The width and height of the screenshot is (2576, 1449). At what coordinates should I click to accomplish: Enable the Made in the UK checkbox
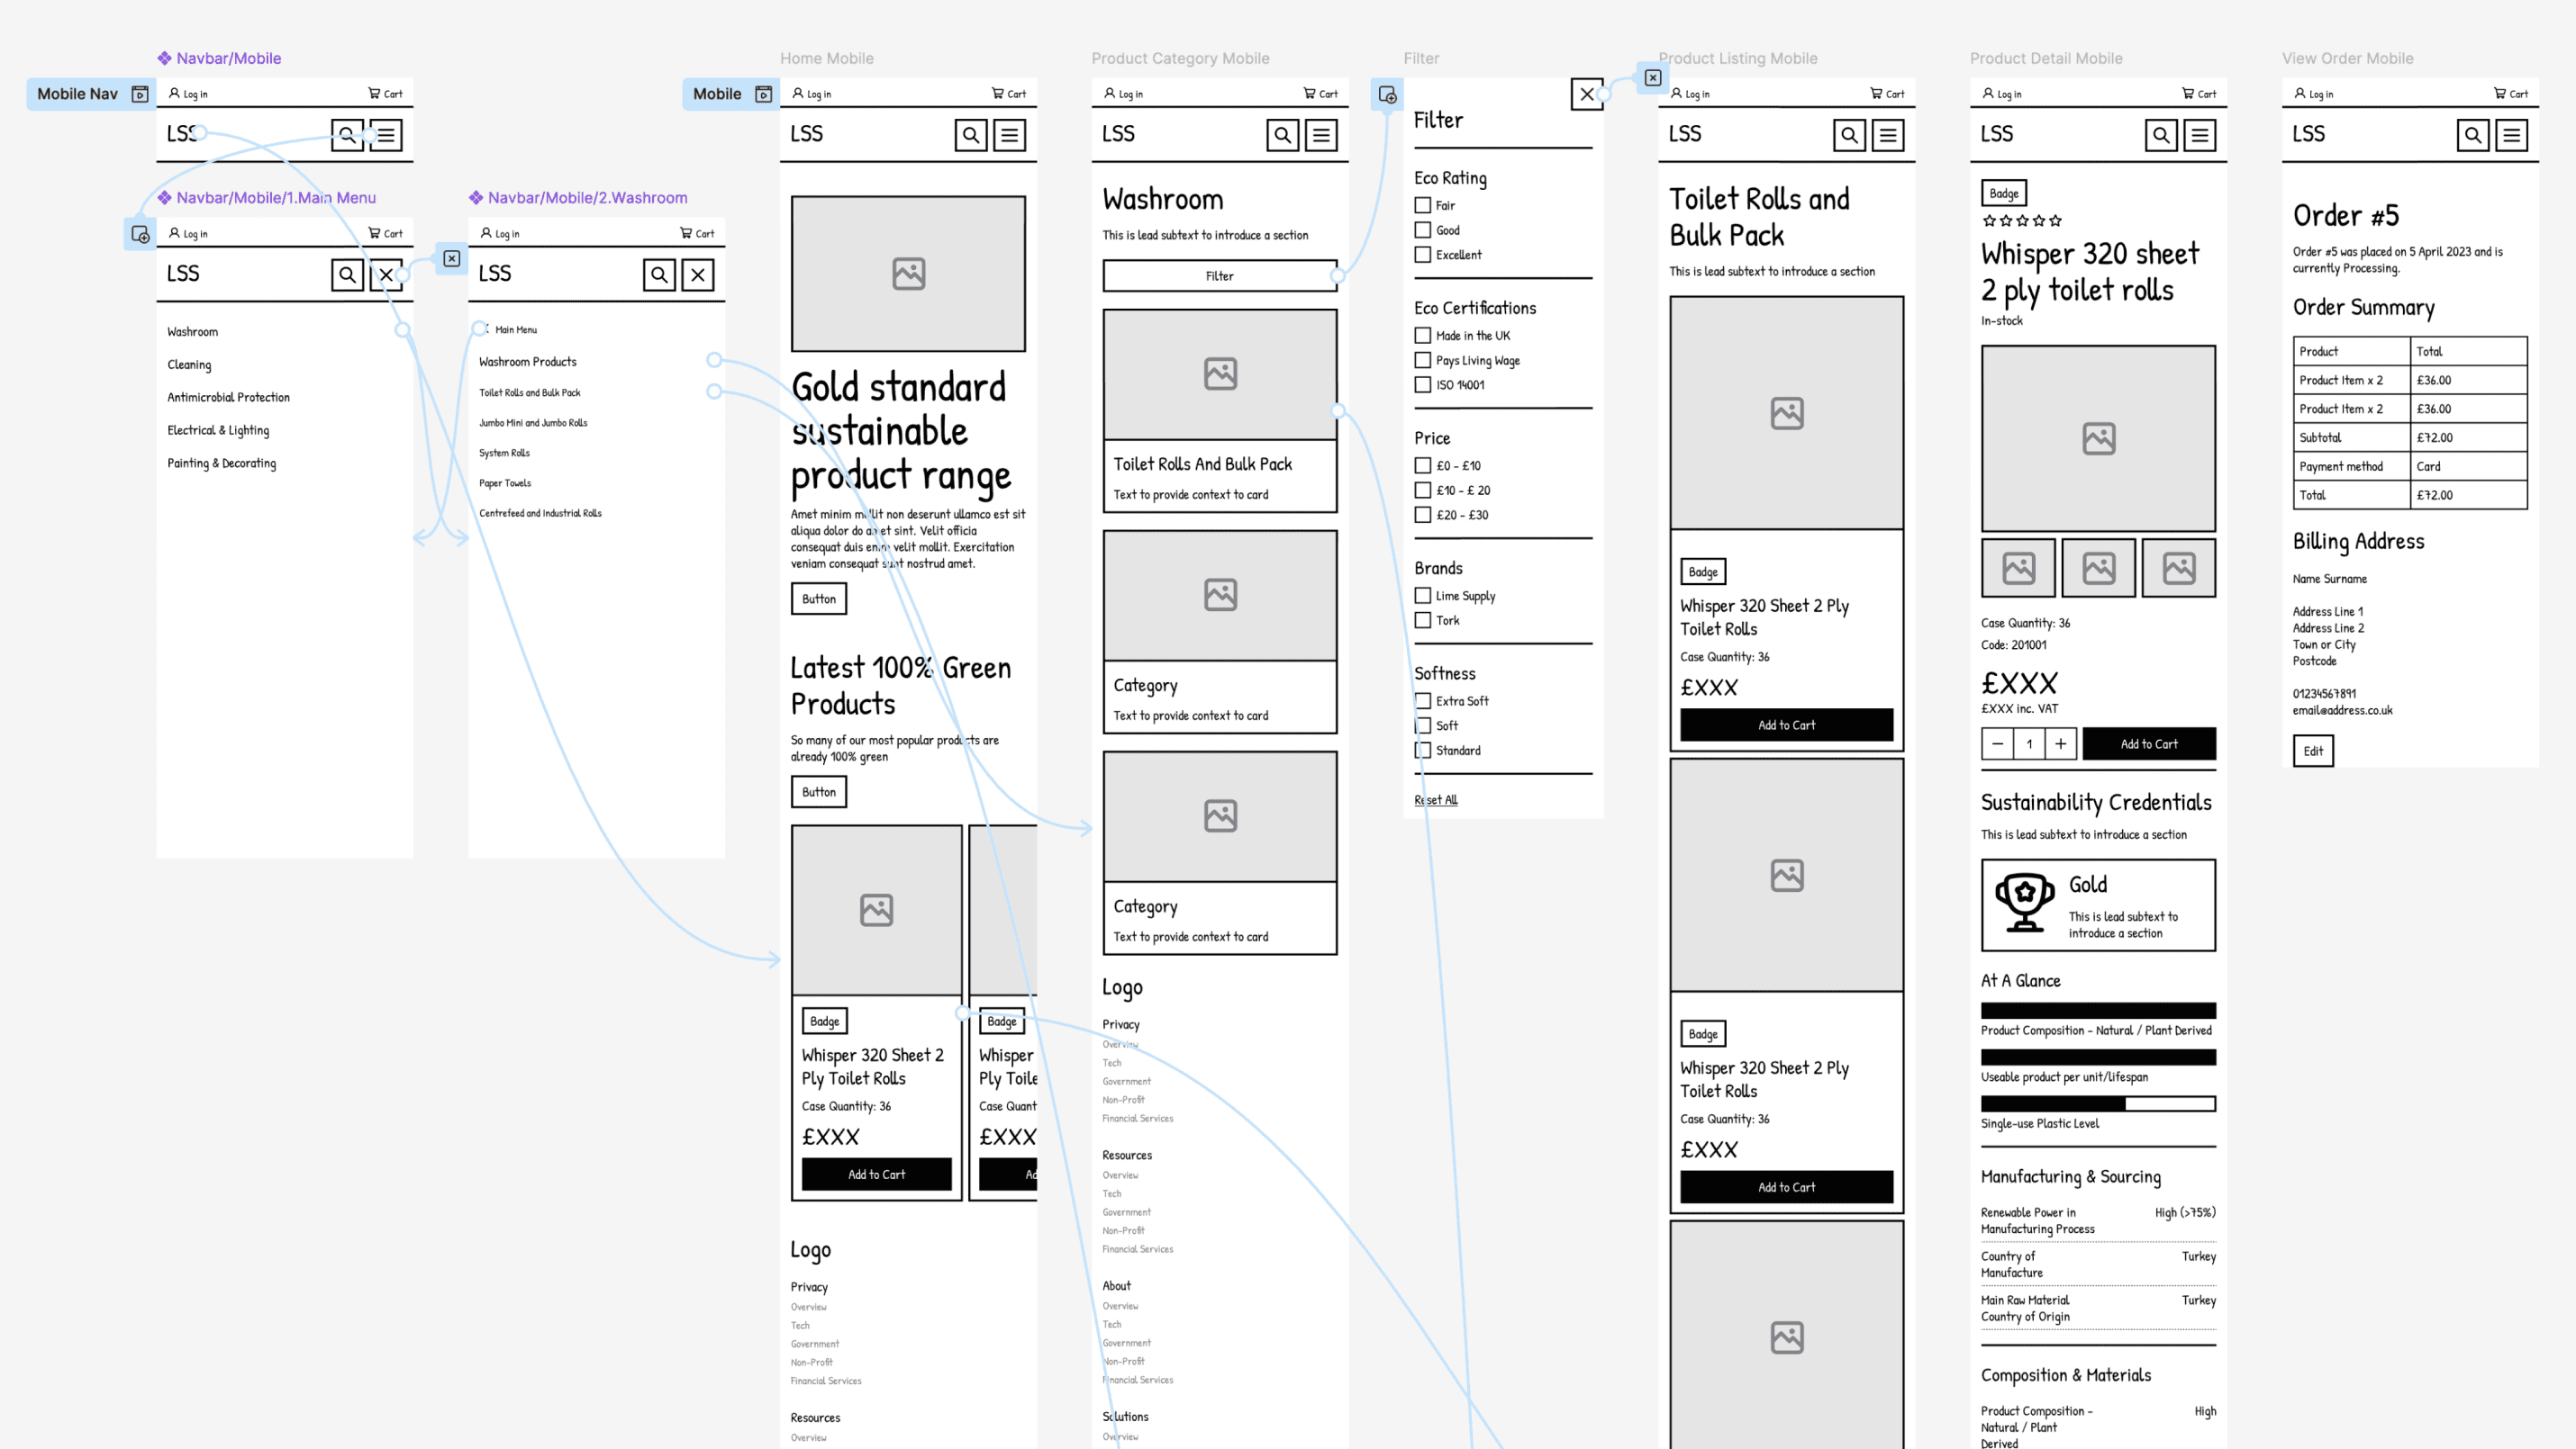(1423, 336)
